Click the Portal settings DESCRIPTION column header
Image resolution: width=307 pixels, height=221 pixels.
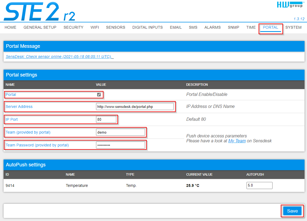pyautogui.click(x=197, y=85)
